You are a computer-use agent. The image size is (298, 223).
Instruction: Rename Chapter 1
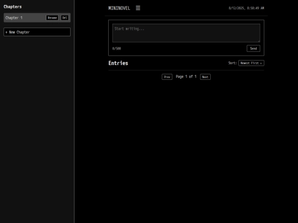[52, 18]
